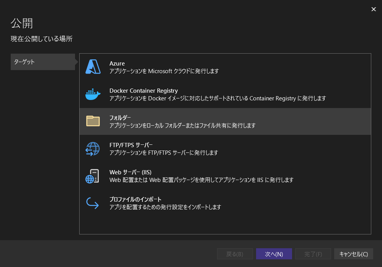Image resolution: width=382 pixels, height=267 pixels.
Task: Select Docker Container Registry title
Action: coord(144,91)
